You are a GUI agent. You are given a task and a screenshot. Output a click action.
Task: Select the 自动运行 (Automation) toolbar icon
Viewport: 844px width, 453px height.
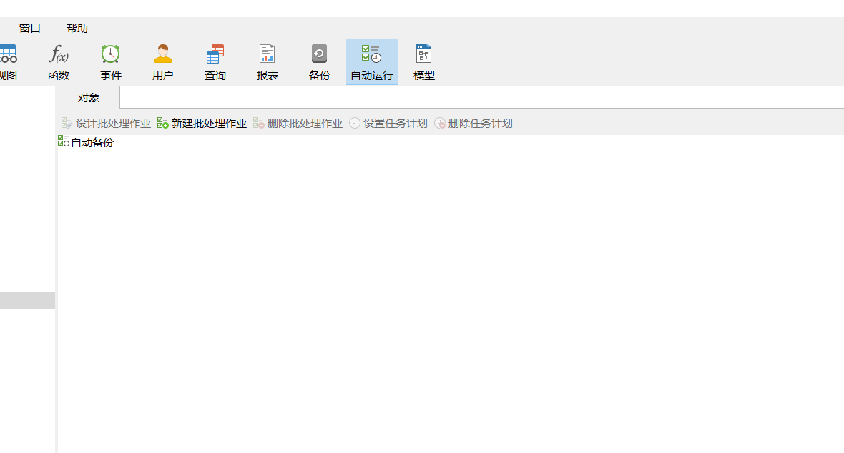pyautogui.click(x=372, y=61)
